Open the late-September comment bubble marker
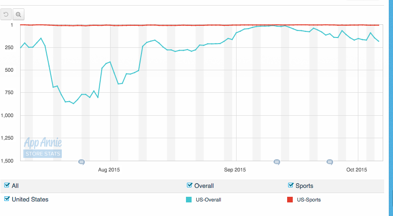 330,162
